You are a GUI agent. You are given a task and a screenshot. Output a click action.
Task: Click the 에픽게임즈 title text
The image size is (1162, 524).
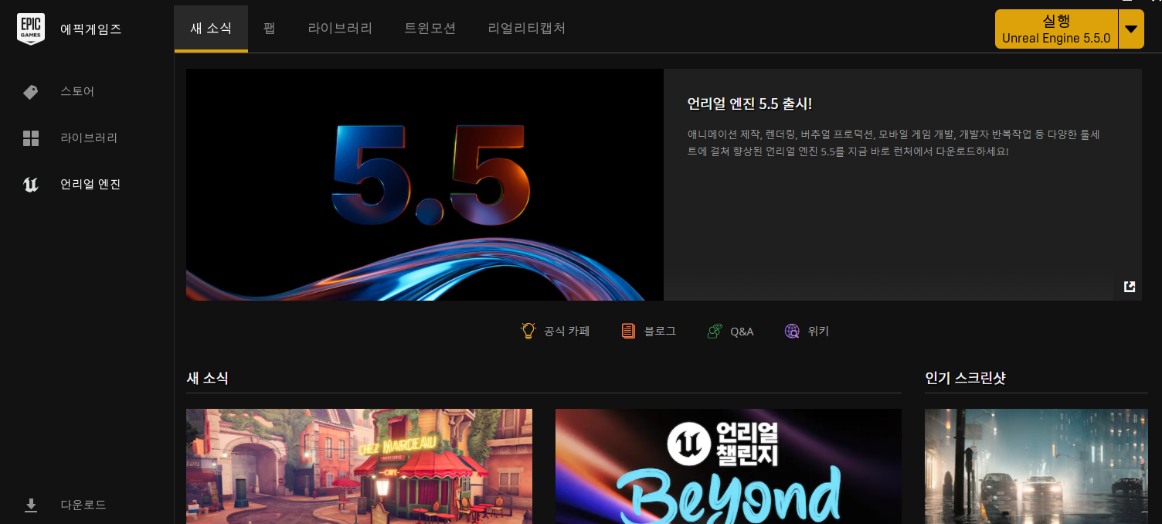click(91, 29)
